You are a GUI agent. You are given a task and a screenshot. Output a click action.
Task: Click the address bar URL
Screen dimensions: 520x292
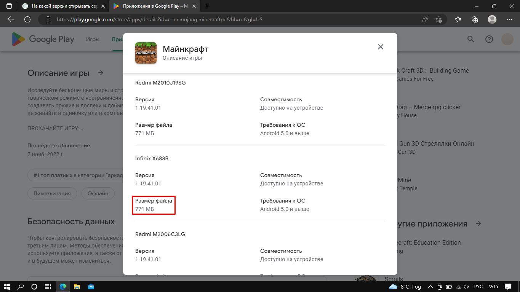tap(159, 19)
